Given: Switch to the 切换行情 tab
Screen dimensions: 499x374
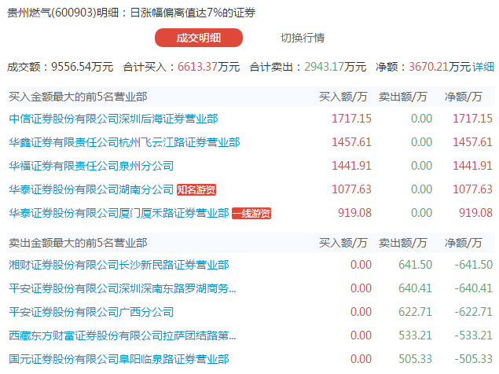Looking at the screenshot, I should (x=303, y=38).
